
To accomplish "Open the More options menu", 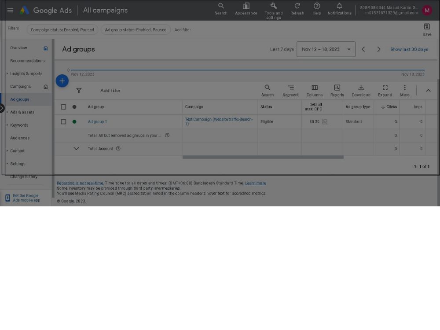I will click(405, 91).
